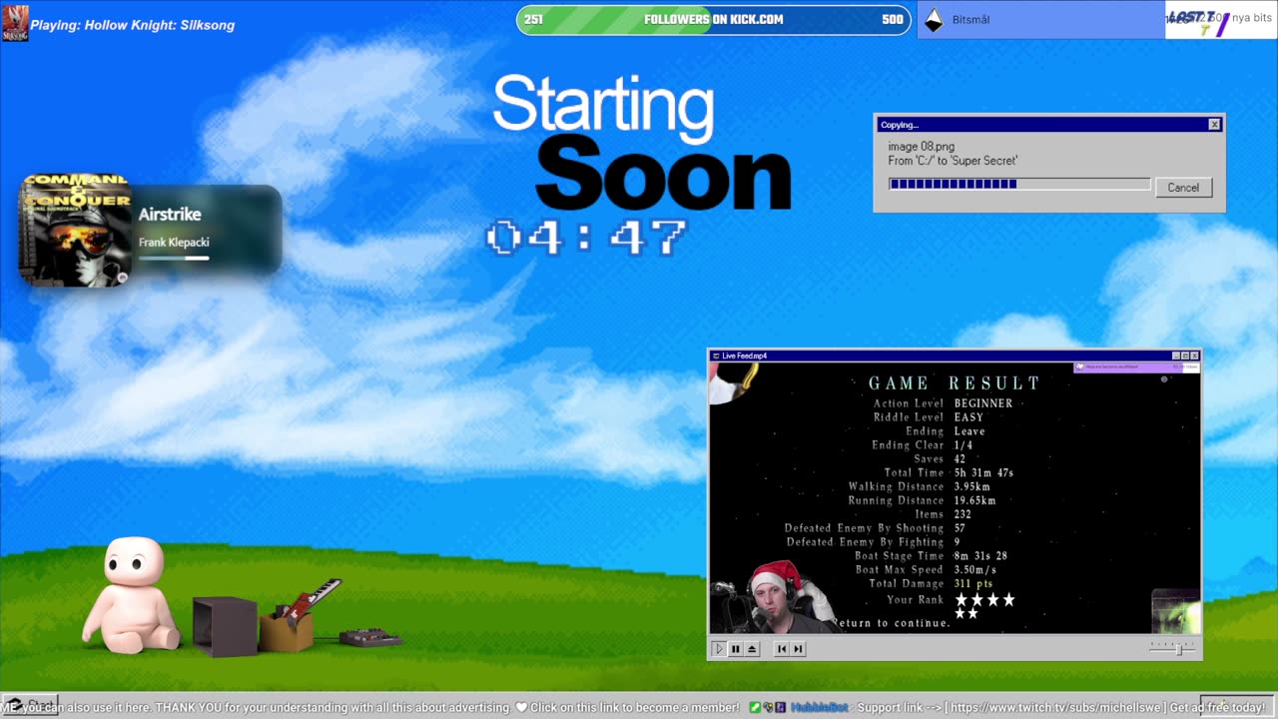Click the green creature thumbnail in Live Feed
The image size is (1278, 719).
point(1176,611)
